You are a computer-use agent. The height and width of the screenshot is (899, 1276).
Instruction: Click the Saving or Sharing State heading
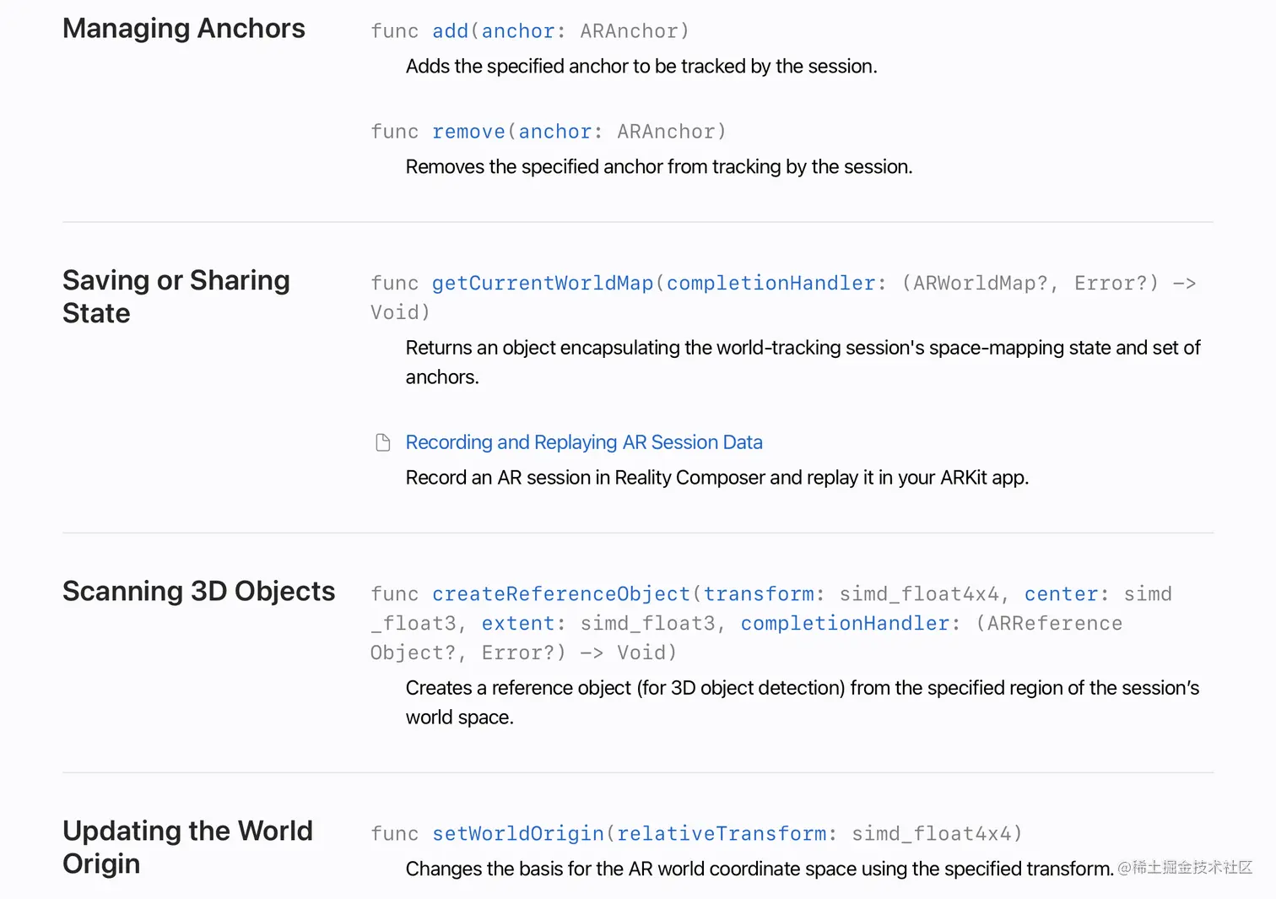[x=176, y=296]
